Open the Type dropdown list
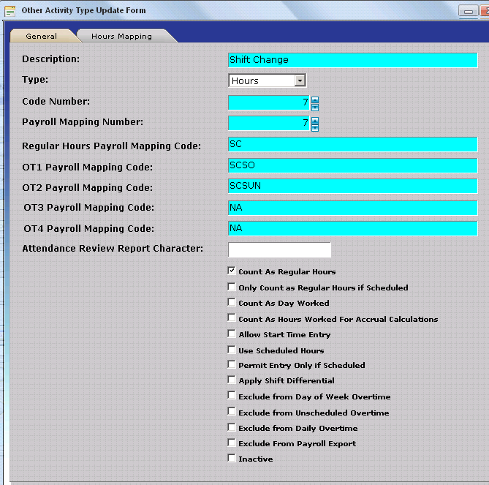The height and width of the screenshot is (485, 489). tap(300, 81)
